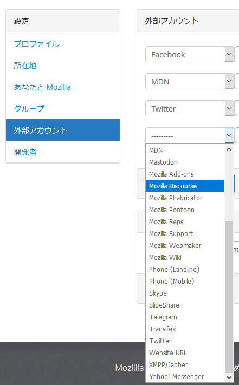Click the dropdown list scroll-up arrow
Image resolution: width=239 pixels, height=385 pixels.
[x=229, y=149]
